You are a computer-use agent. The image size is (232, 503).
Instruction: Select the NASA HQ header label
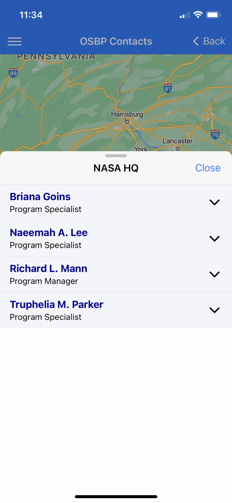[115, 168]
